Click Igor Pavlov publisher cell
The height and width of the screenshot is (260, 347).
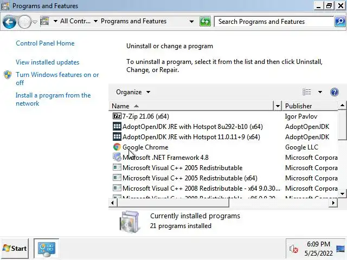click(x=301, y=116)
